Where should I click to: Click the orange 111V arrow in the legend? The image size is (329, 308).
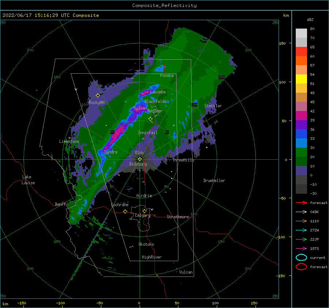[x=301, y=221]
